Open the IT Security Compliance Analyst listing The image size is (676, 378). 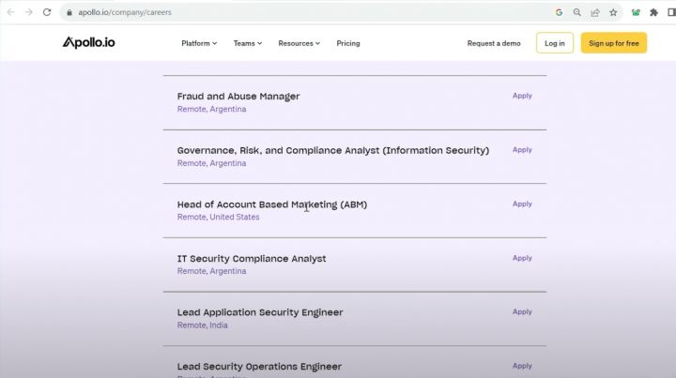[x=252, y=258]
